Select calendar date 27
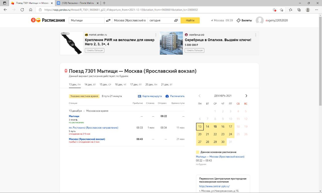The image size is (322, 193). click(200, 142)
